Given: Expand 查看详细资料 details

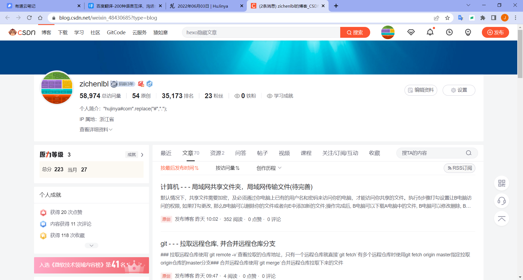Looking at the screenshot, I should [x=96, y=130].
